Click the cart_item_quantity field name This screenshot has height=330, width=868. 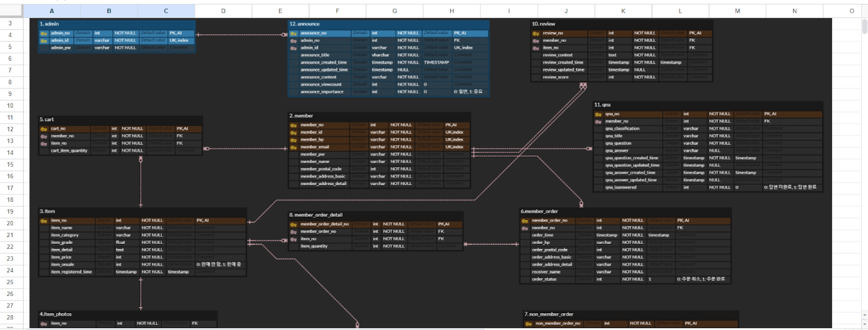point(69,150)
